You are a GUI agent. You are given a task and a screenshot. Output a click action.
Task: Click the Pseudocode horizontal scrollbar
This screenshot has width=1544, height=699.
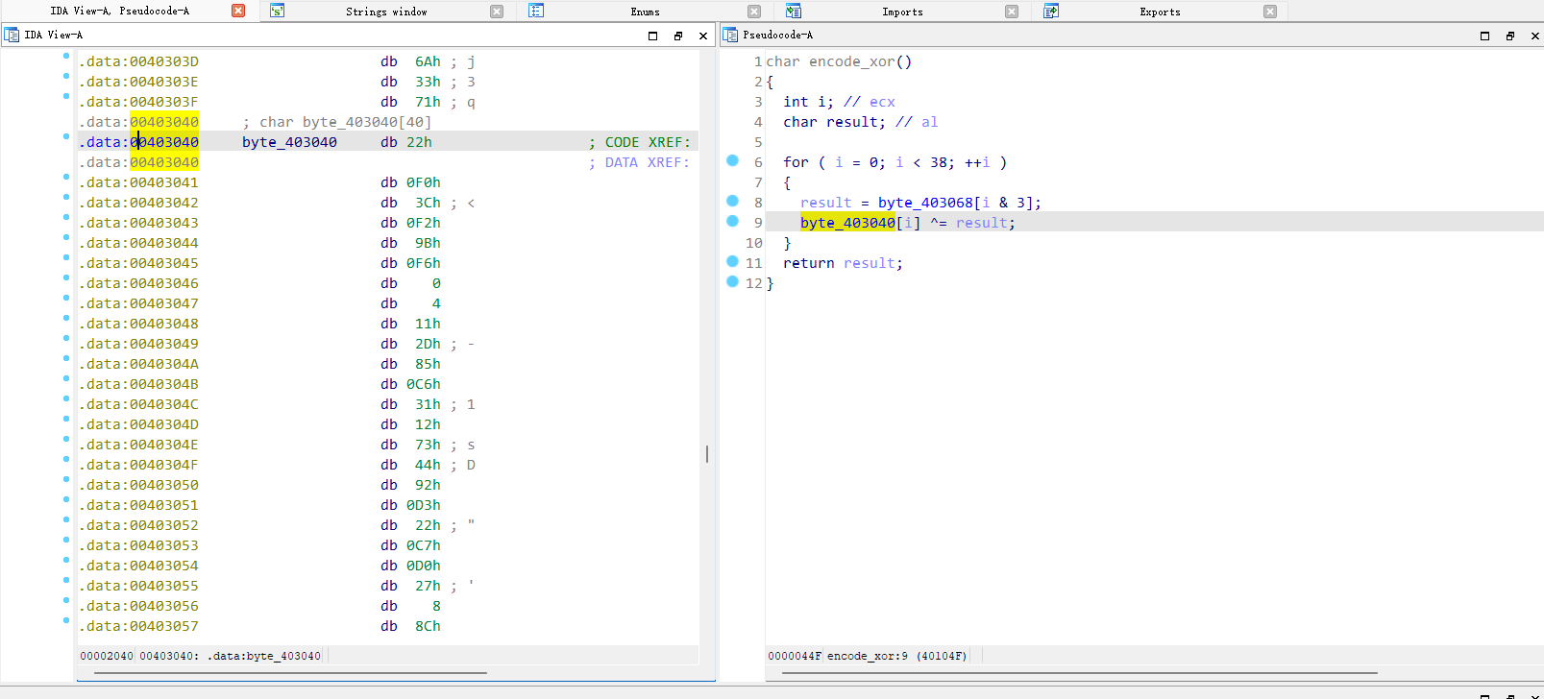pos(1080,673)
